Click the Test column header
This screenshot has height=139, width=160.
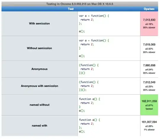coord(71,9)
